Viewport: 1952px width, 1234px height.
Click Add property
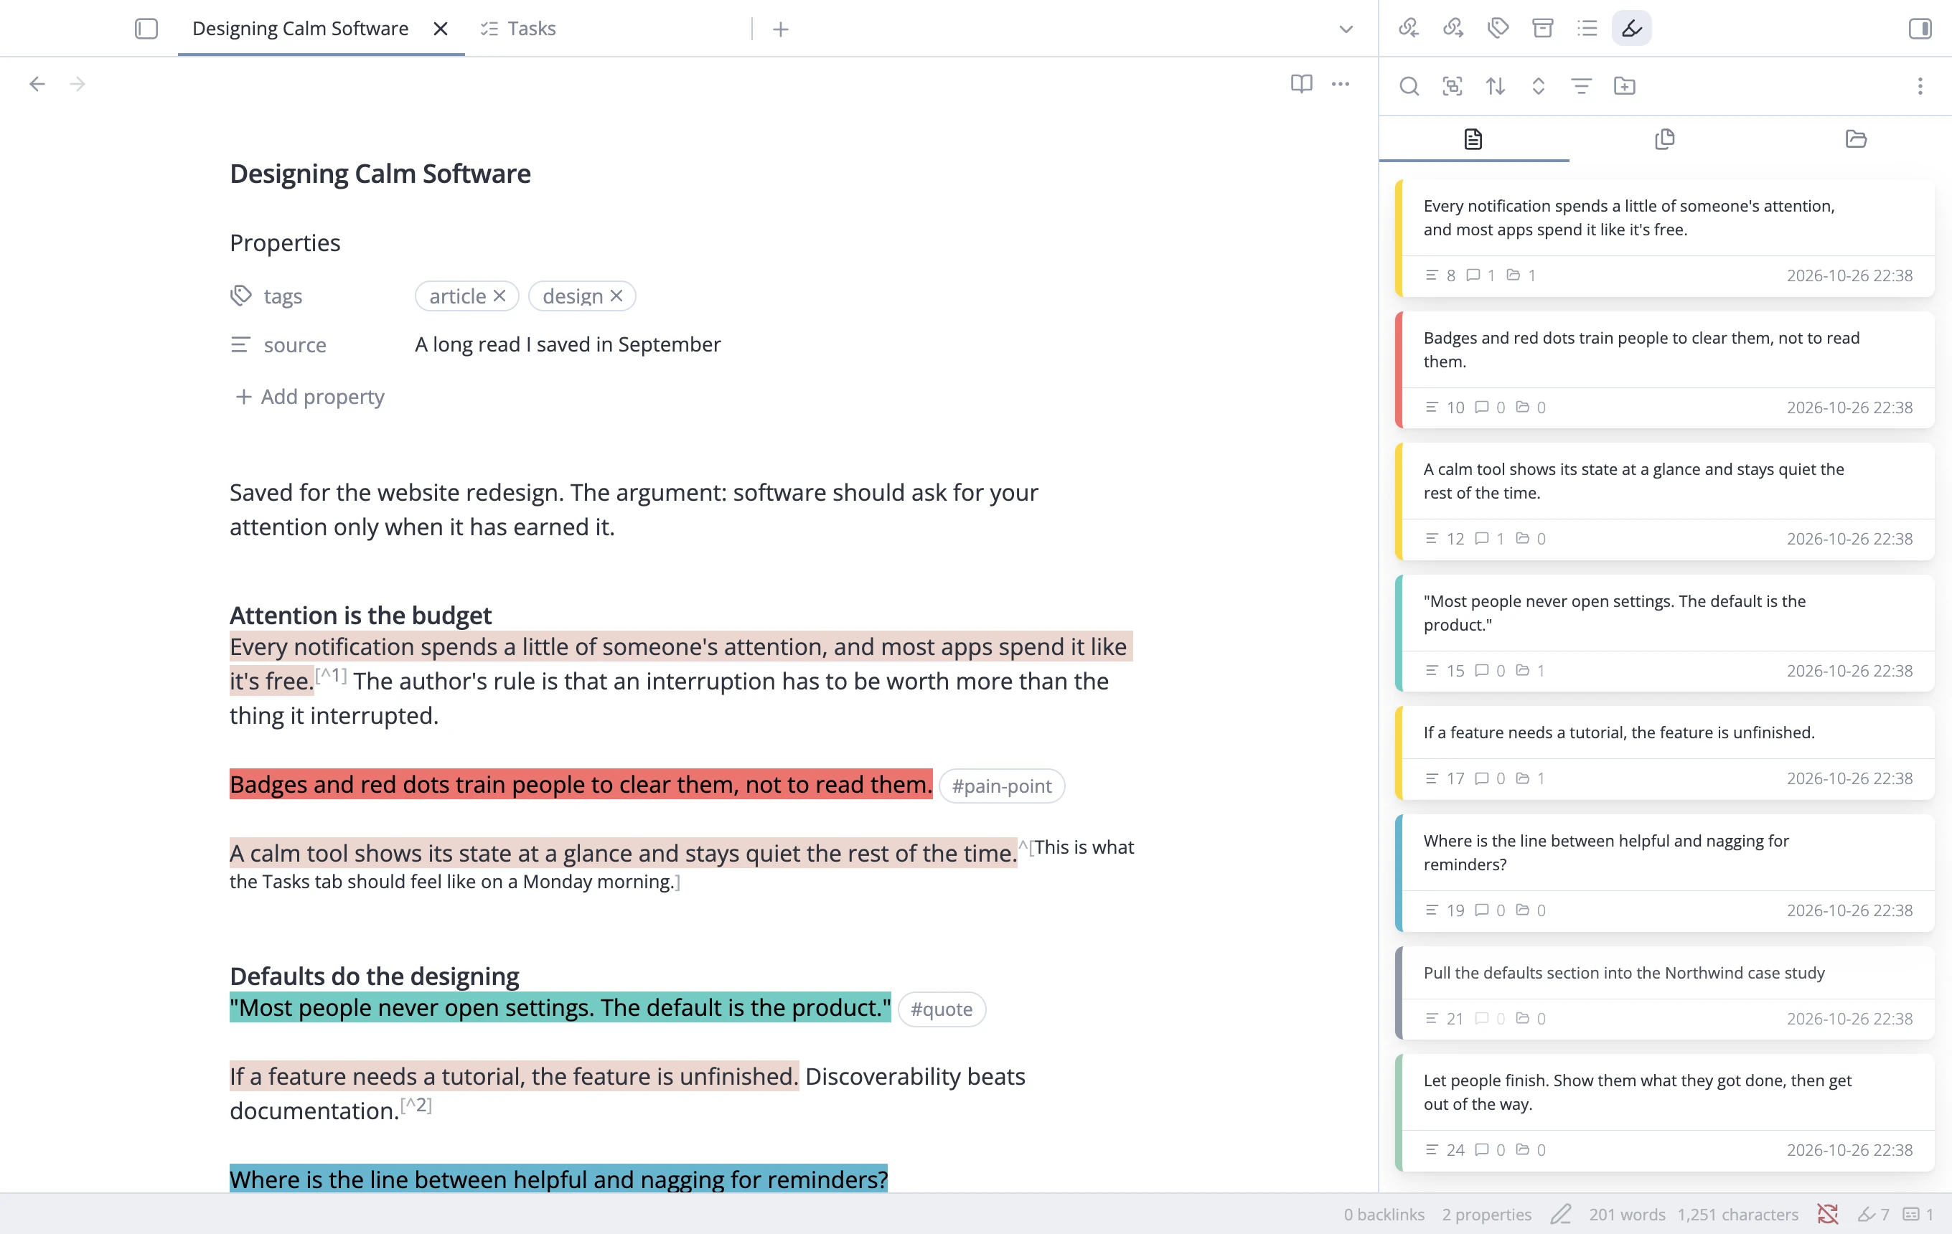(309, 396)
